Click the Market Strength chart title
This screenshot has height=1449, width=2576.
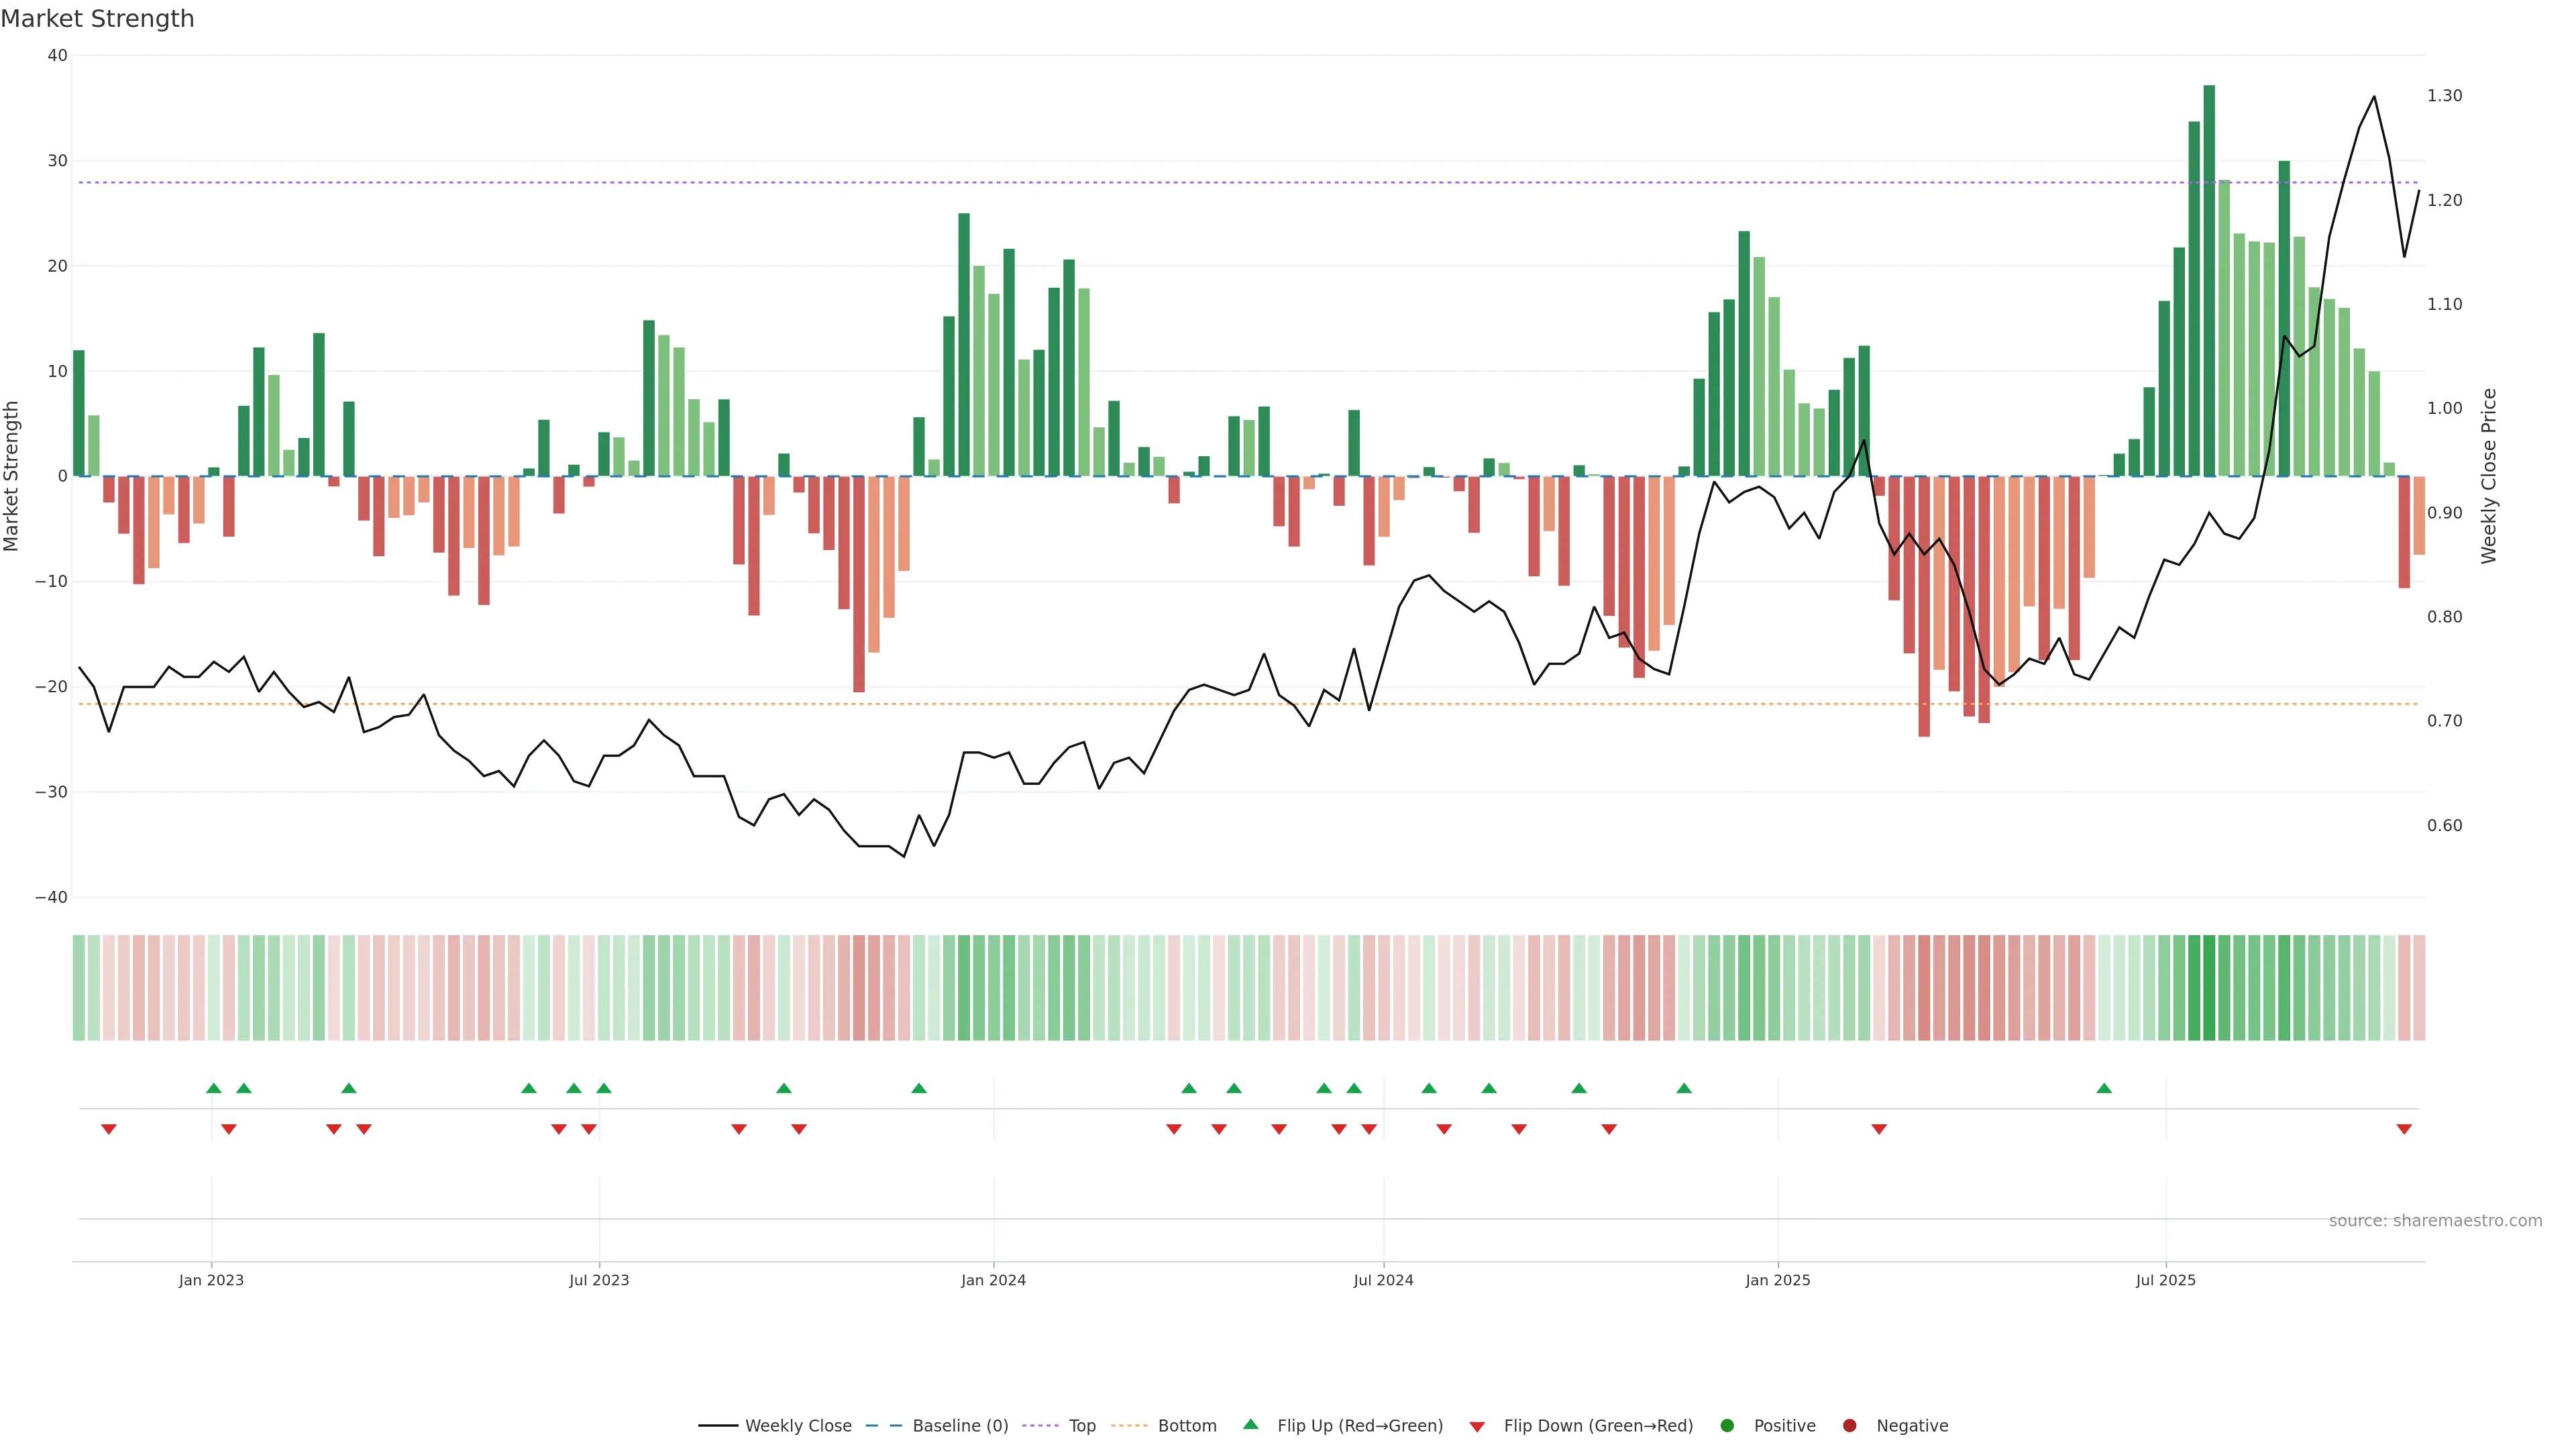click(x=97, y=19)
